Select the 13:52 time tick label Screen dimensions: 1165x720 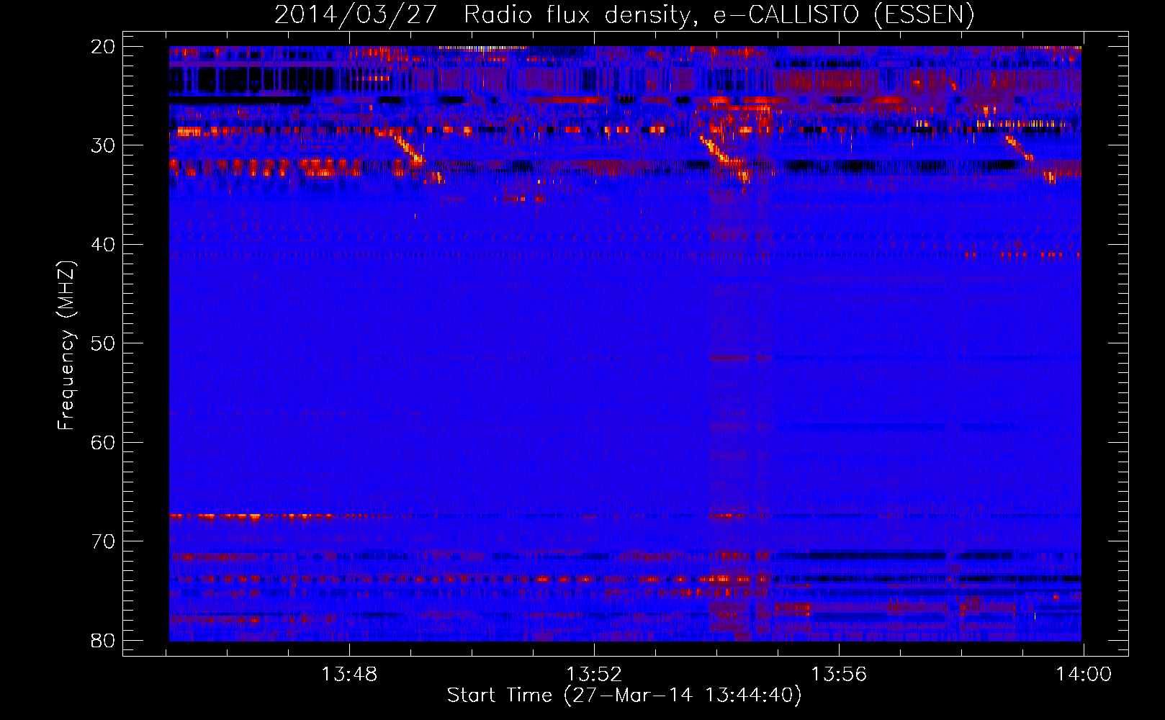tap(593, 675)
